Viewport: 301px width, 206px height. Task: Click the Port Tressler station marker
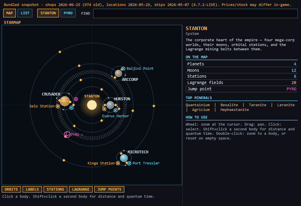129,163
